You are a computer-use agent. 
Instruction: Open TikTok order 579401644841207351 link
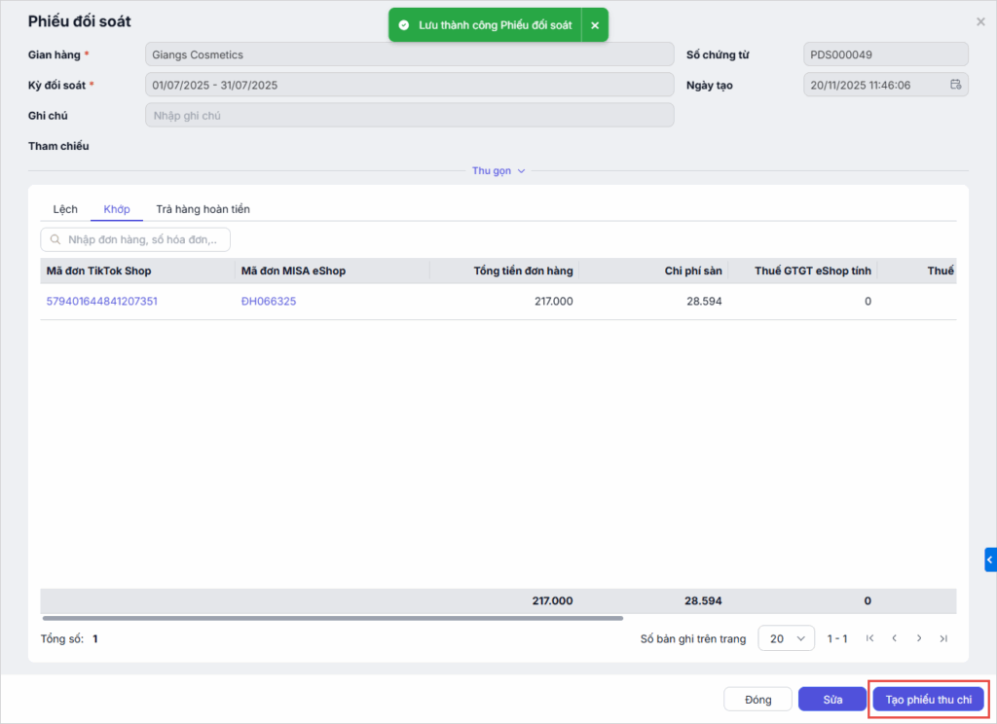[x=102, y=302]
